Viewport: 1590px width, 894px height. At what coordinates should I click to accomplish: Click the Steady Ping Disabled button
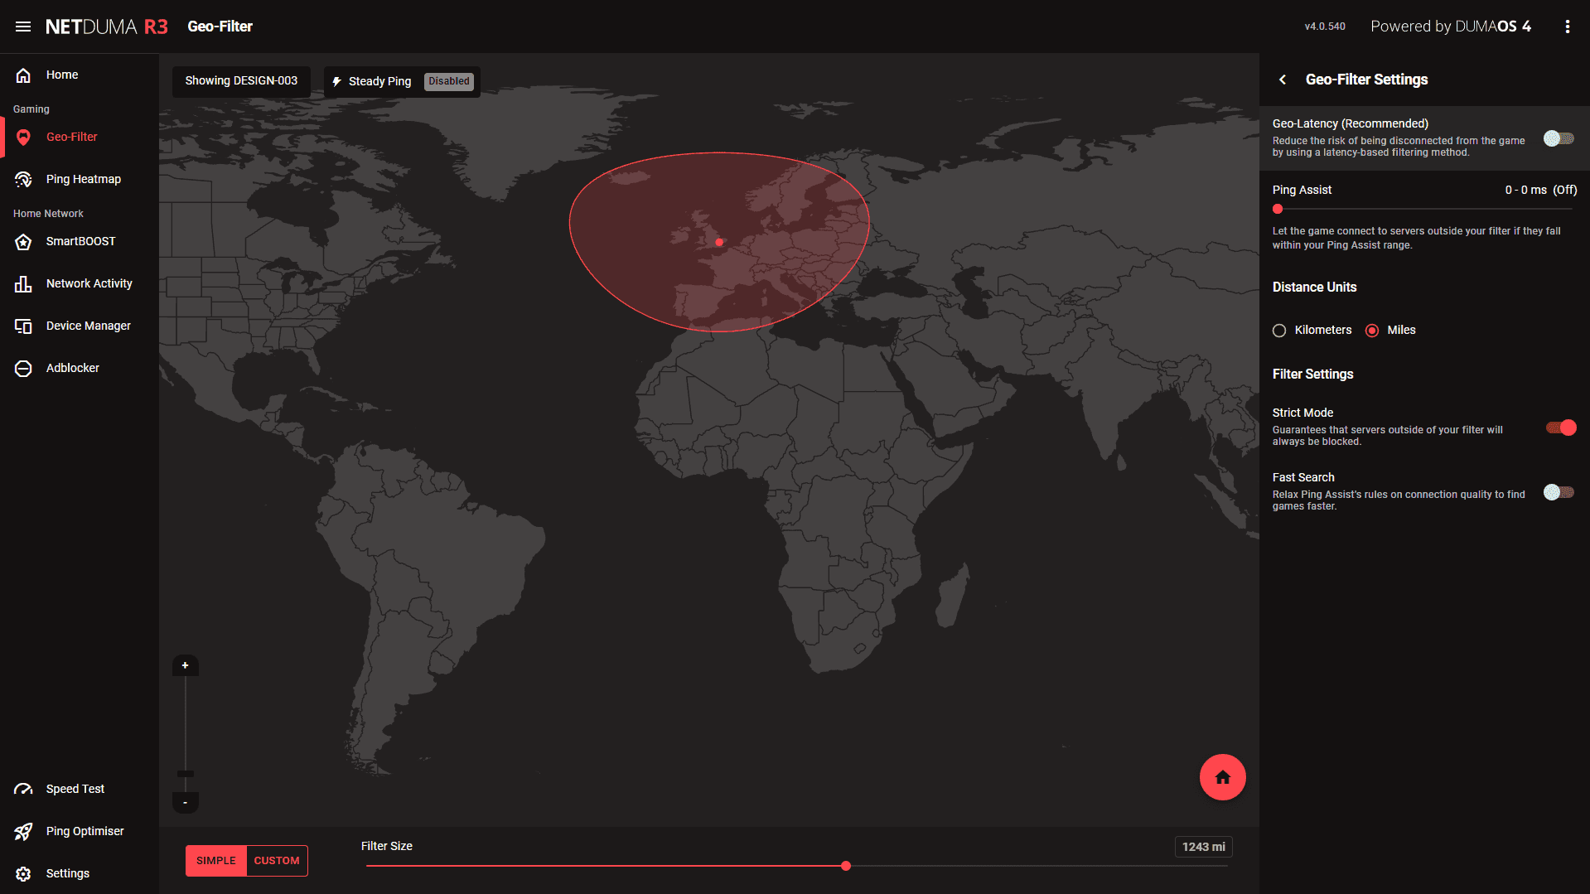[402, 81]
